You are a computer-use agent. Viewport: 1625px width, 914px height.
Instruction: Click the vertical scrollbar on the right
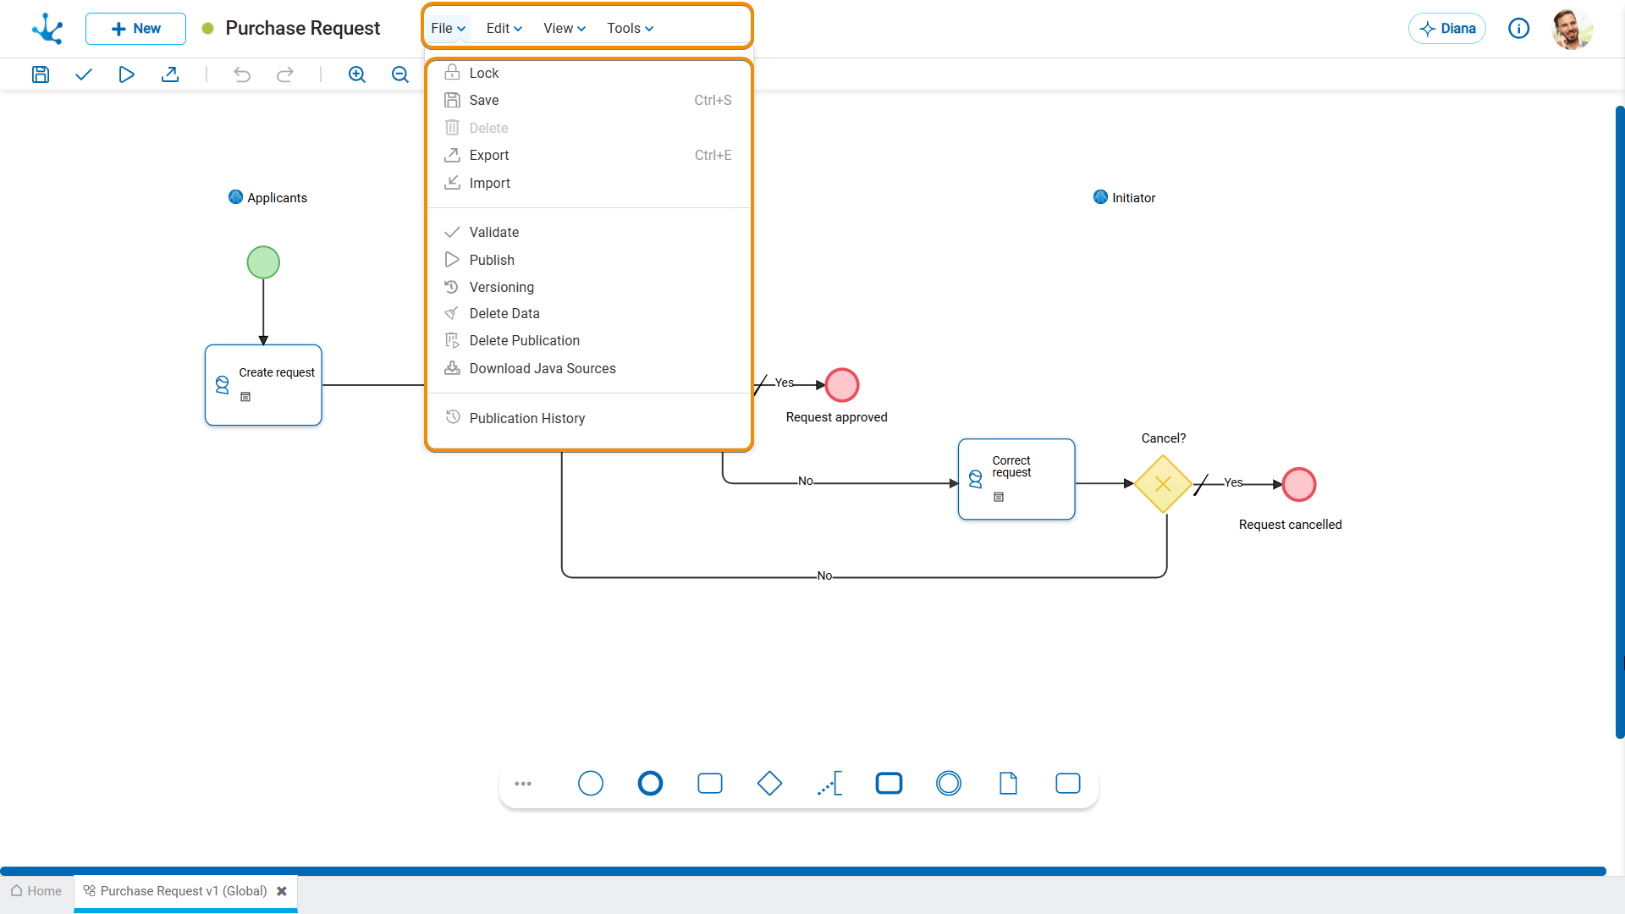(1620, 421)
